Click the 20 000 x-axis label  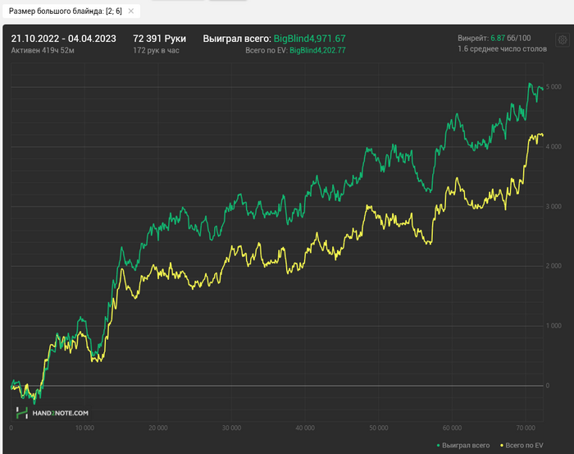pyautogui.click(x=158, y=428)
